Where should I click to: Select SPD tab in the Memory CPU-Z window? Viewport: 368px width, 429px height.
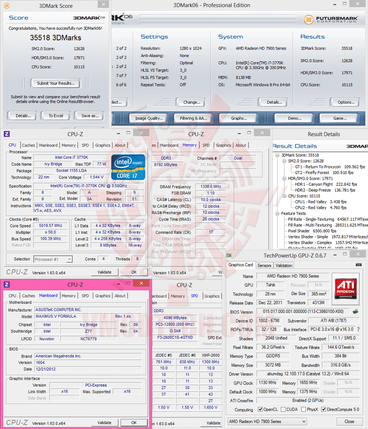pos(206,145)
